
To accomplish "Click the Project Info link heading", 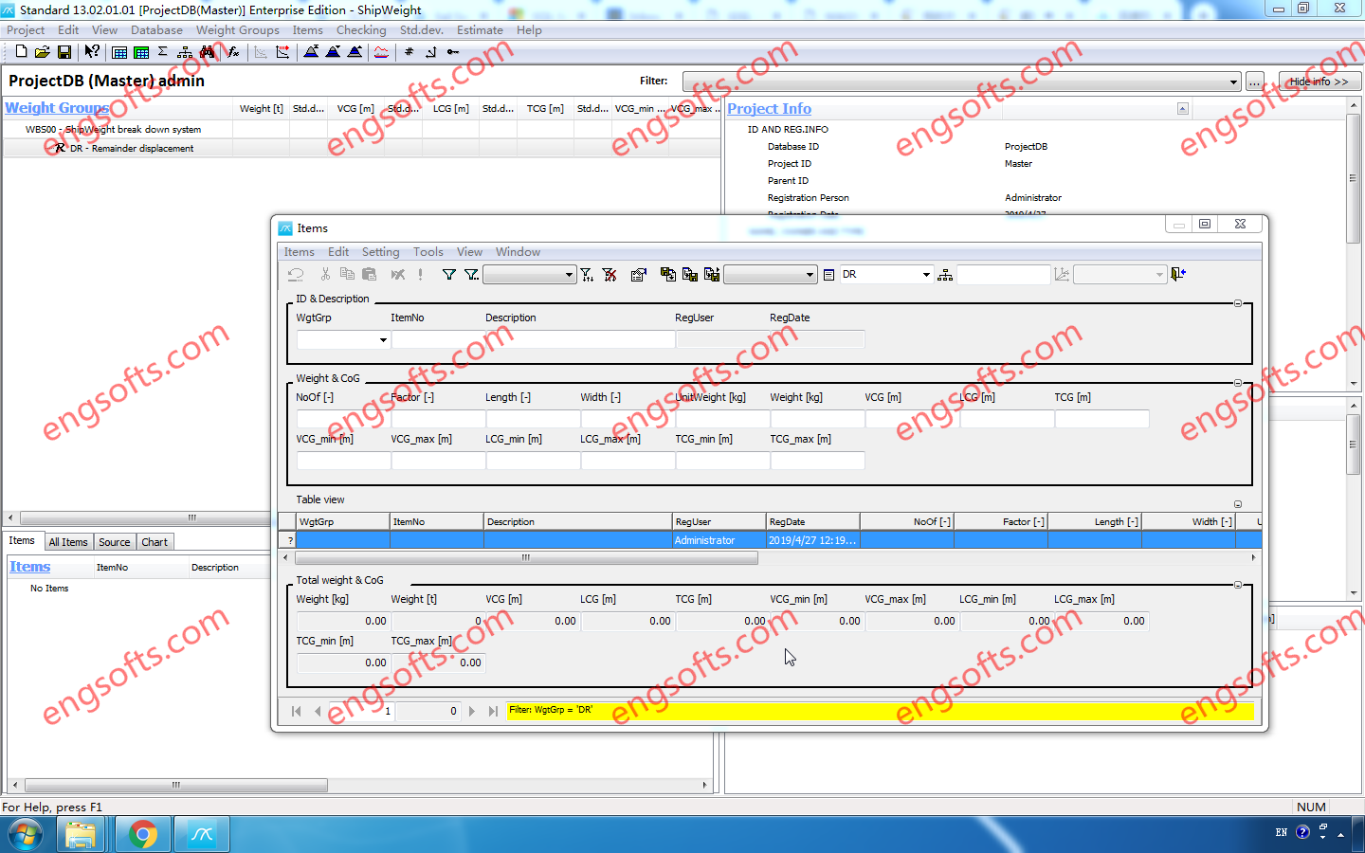I will point(769,109).
